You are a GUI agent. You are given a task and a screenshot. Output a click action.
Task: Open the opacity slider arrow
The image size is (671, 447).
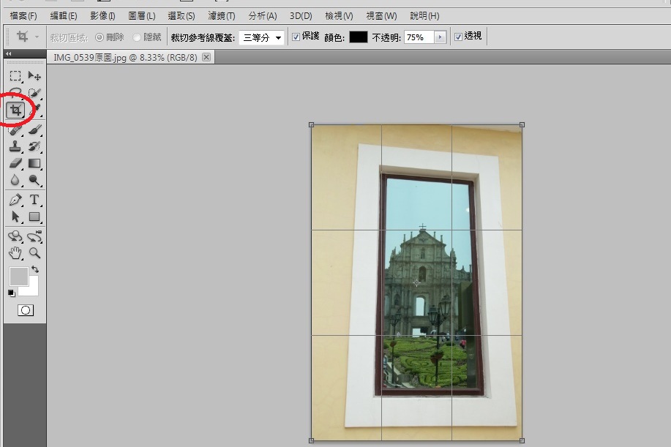point(440,37)
